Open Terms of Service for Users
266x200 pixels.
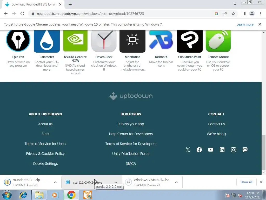pos(45,144)
